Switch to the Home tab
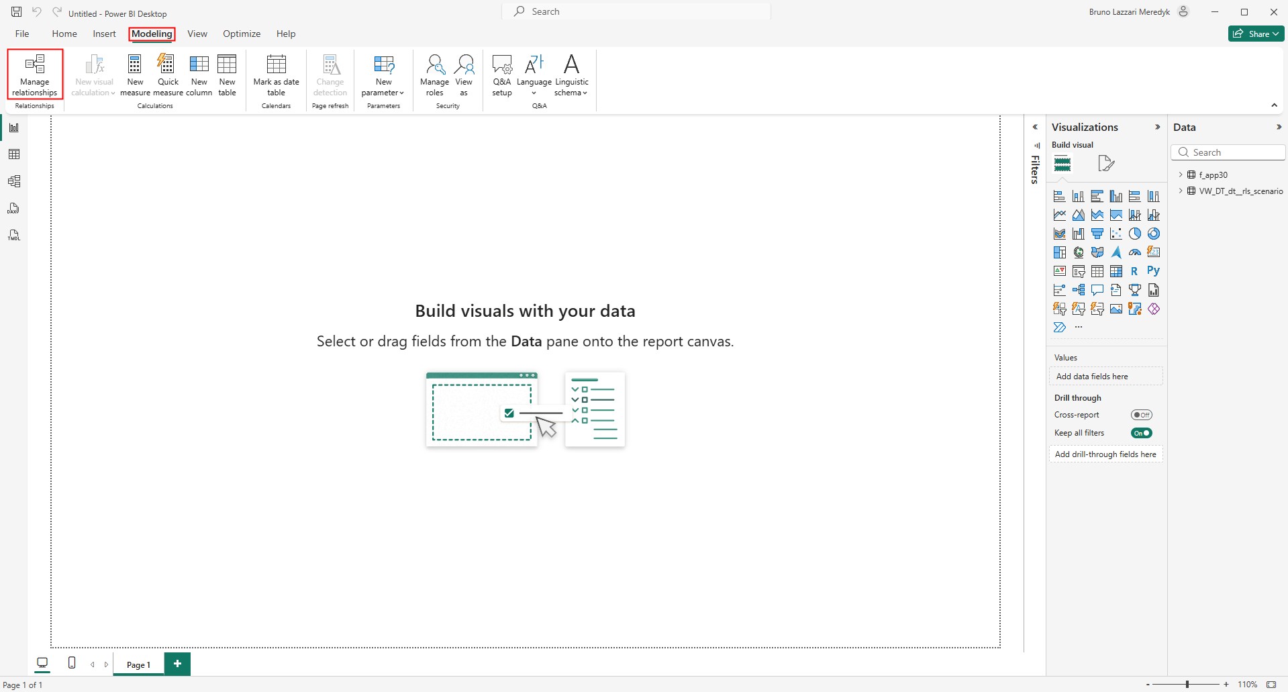This screenshot has height=692, width=1288. coord(64,34)
